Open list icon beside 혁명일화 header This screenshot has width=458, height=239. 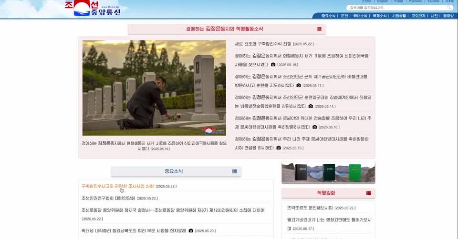pos(369,193)
